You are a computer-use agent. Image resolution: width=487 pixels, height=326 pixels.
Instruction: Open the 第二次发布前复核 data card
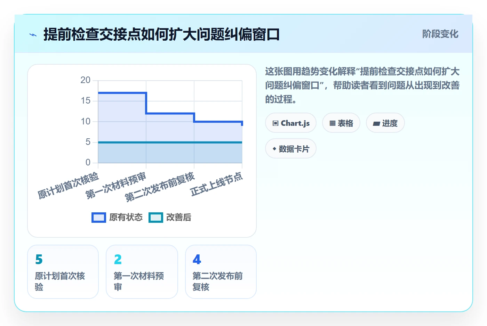(x=221, y=272)
